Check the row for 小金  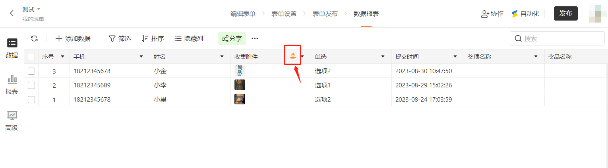pos(31,71)
